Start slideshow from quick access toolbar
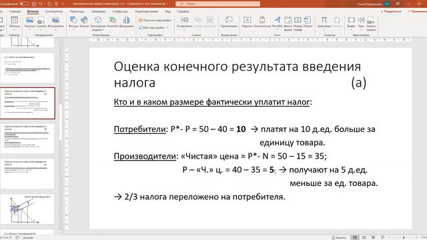This screenshot has width=427, height=240. [x=56, y=4]
